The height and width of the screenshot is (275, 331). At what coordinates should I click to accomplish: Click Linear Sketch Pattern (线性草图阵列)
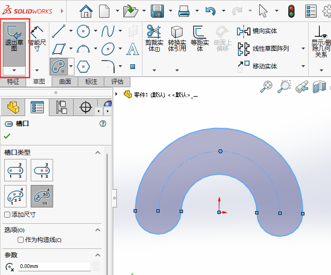pos(263,49)
